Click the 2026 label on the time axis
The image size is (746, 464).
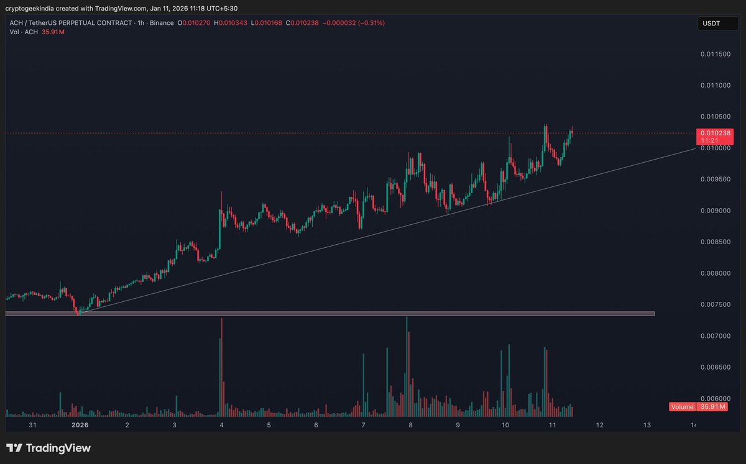(x=80, y=425)
